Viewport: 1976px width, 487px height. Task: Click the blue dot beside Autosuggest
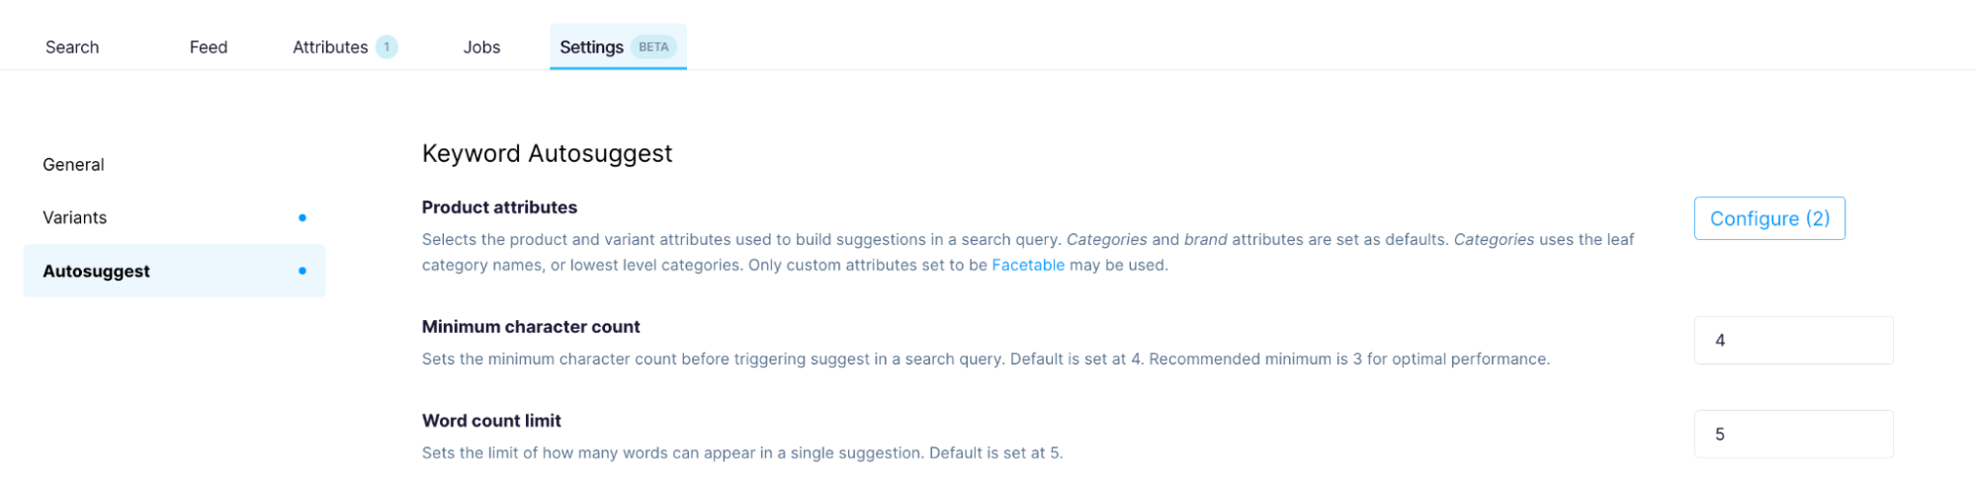tap(302, 272)
